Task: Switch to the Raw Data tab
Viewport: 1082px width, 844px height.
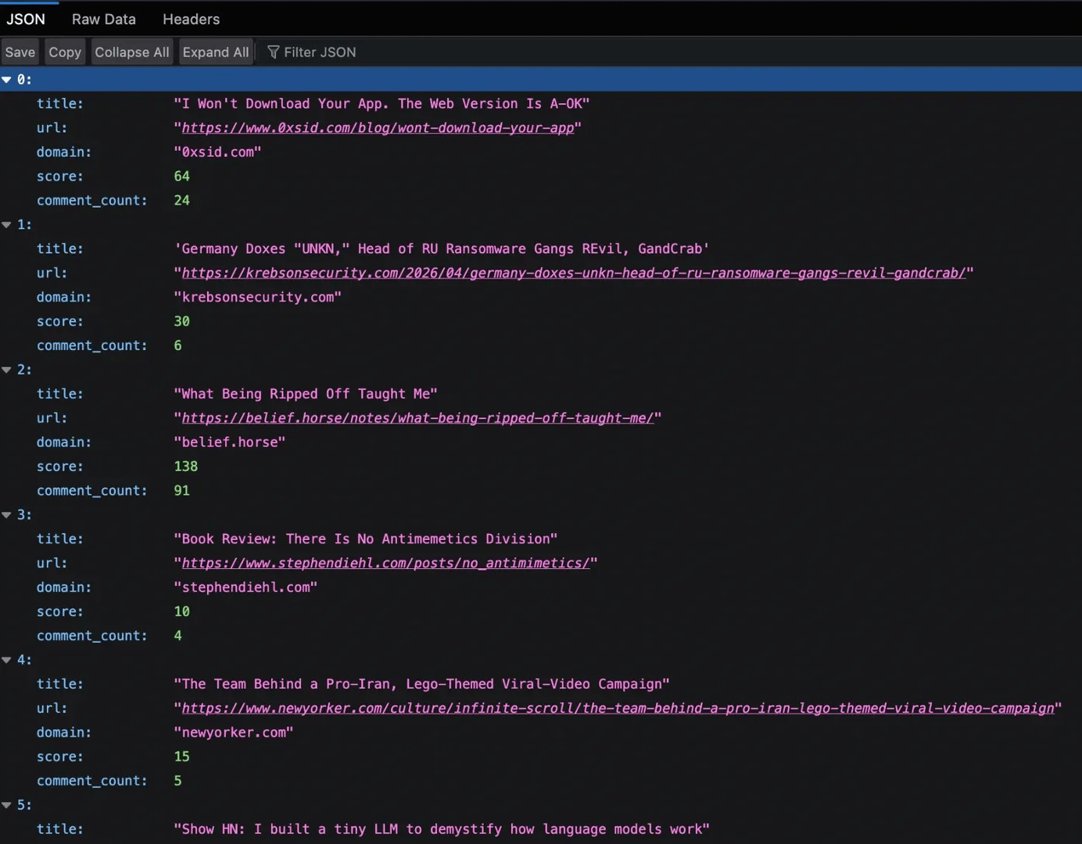Action: click(103, 19)
